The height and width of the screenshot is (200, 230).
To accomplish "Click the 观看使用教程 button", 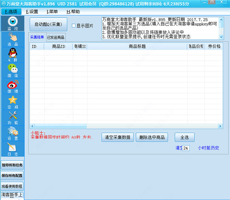I will pyautogui.click(x=12, y=186).
